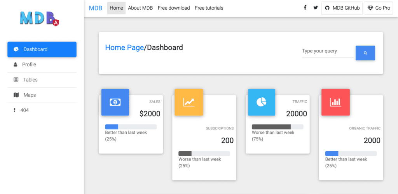Click the light blue pie chart Traffic icon
Viewport: 398px width, 194px height.
(x=262, y=102)
